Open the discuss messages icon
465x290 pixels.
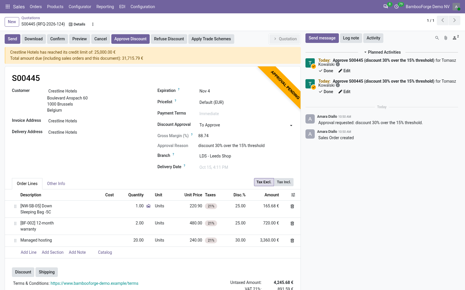tap(386, 7)
